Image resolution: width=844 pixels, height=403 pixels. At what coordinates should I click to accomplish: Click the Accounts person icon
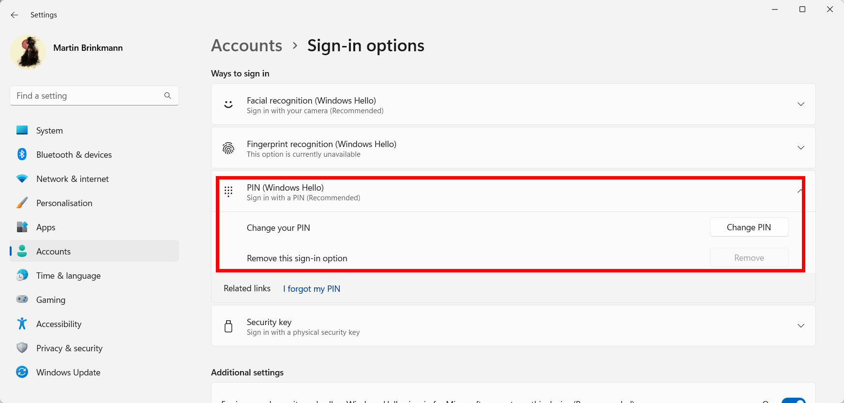click(x=22, y=251)
